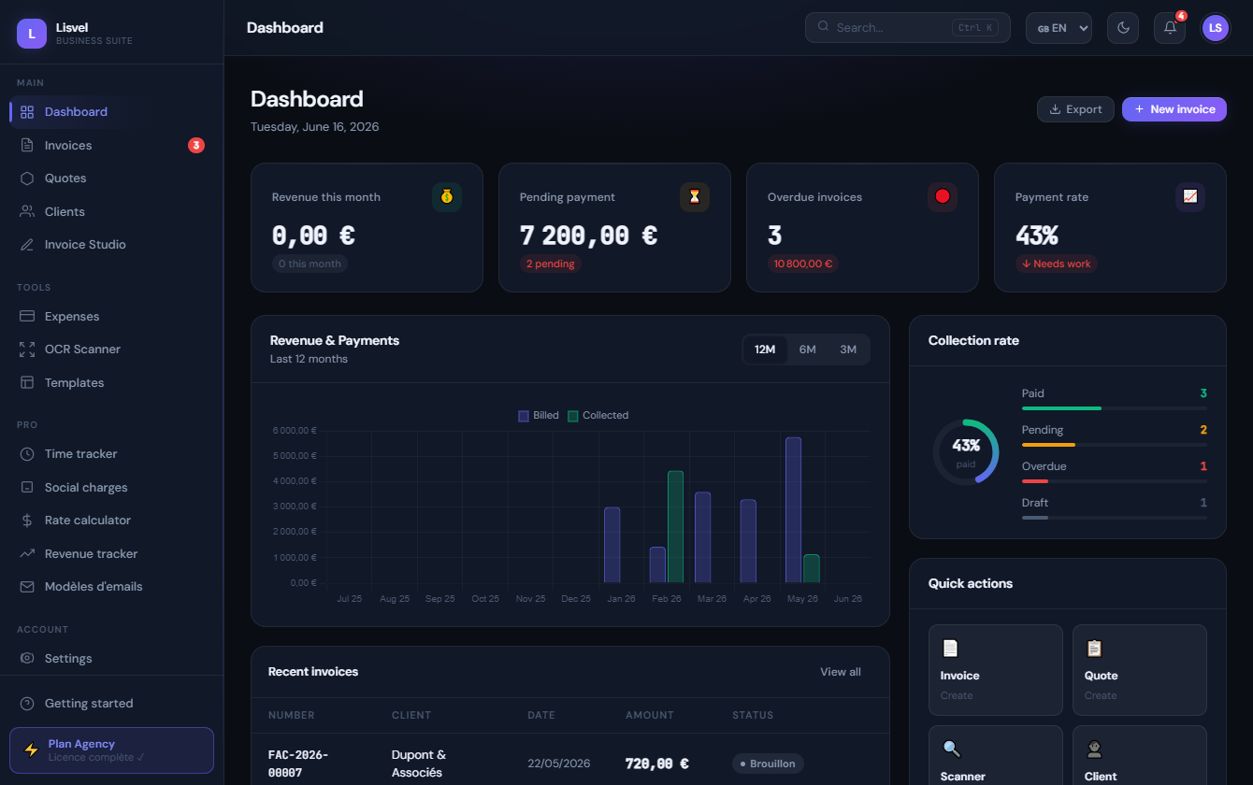Click the Settings gear icon
This screenshot has width=1253, height=785.
pos(27,659)
